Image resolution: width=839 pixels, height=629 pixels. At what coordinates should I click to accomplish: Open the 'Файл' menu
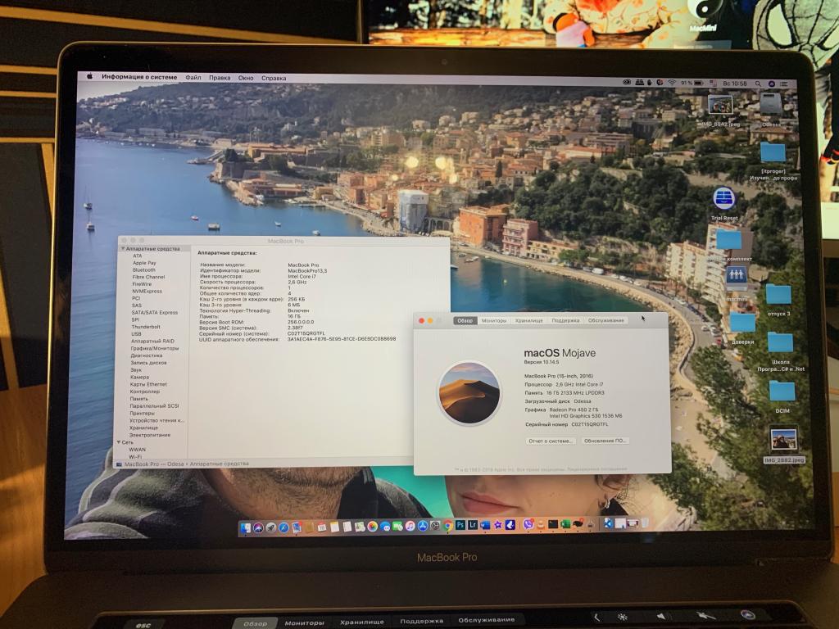pos(193,78)
